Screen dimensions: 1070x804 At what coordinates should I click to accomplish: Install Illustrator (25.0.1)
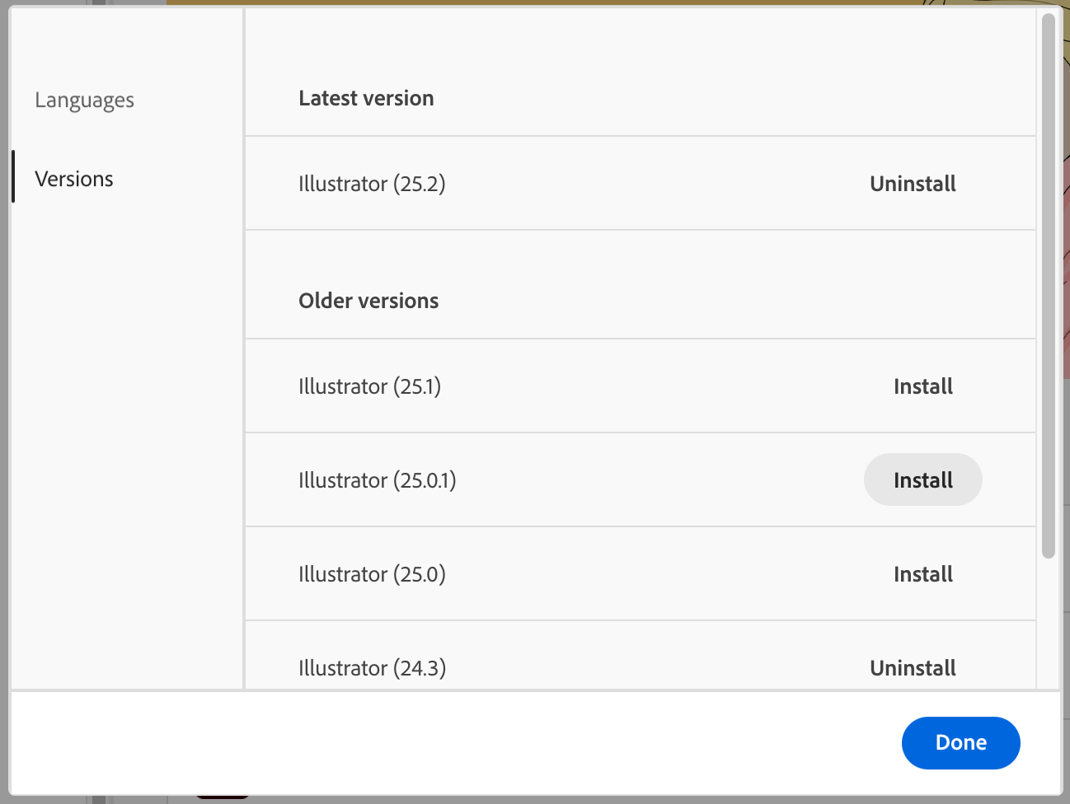[923, 479]
